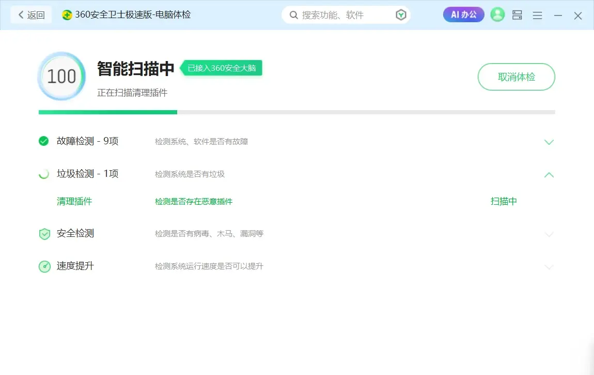Collapse the 垃圾检测 section chevron
Screen dimensions: 594x375
[x=549, y=175]
